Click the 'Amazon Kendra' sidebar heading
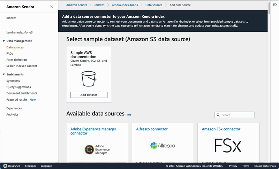 pyautogui.click(x=20, y=7)
